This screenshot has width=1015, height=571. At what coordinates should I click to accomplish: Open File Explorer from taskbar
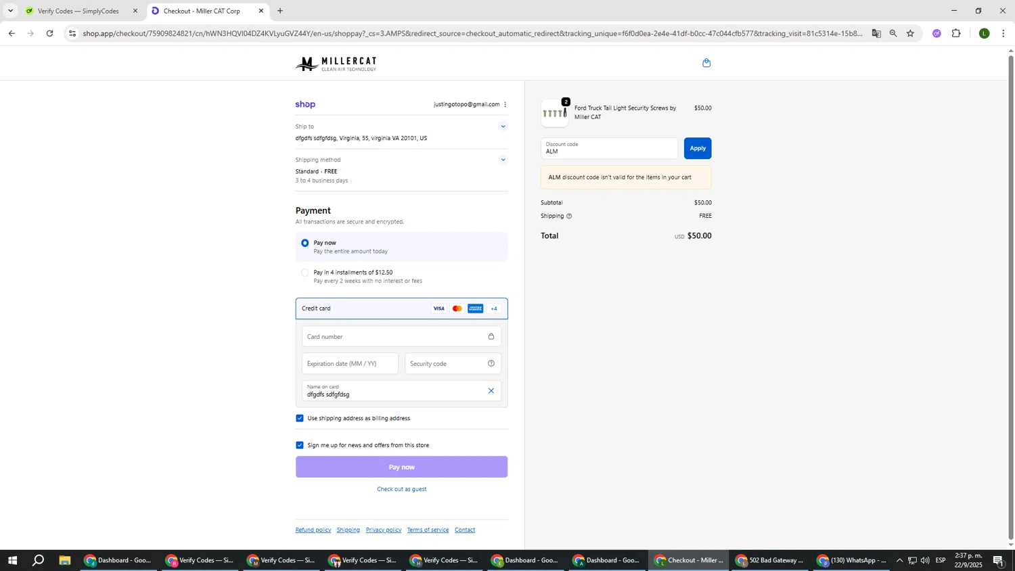(65, 560)
